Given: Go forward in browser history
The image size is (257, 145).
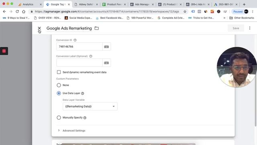Looking at the screenshot, I should coord(11,12).
